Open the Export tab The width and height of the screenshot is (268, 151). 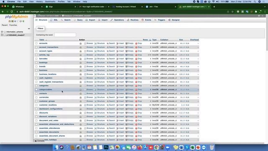click(90, 20)
